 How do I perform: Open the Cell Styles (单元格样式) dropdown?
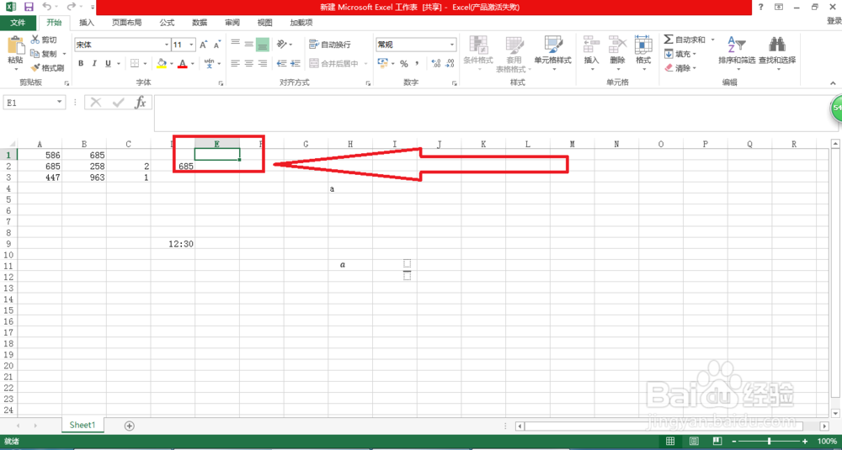coord(552,54)
